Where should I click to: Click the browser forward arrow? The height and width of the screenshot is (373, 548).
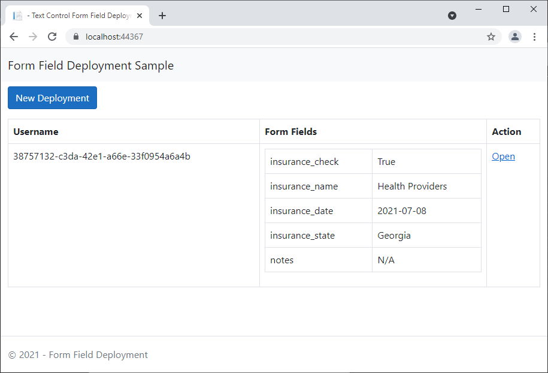click(33, 37)
